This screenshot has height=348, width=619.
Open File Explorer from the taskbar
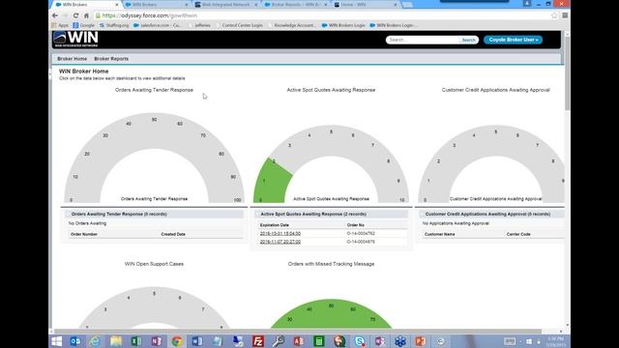point(116,341)
